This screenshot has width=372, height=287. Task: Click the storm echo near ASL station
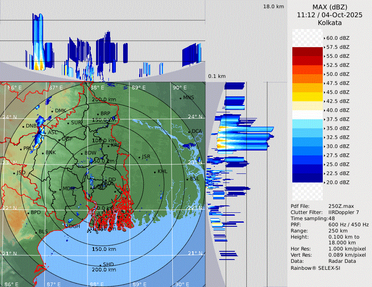40,130
